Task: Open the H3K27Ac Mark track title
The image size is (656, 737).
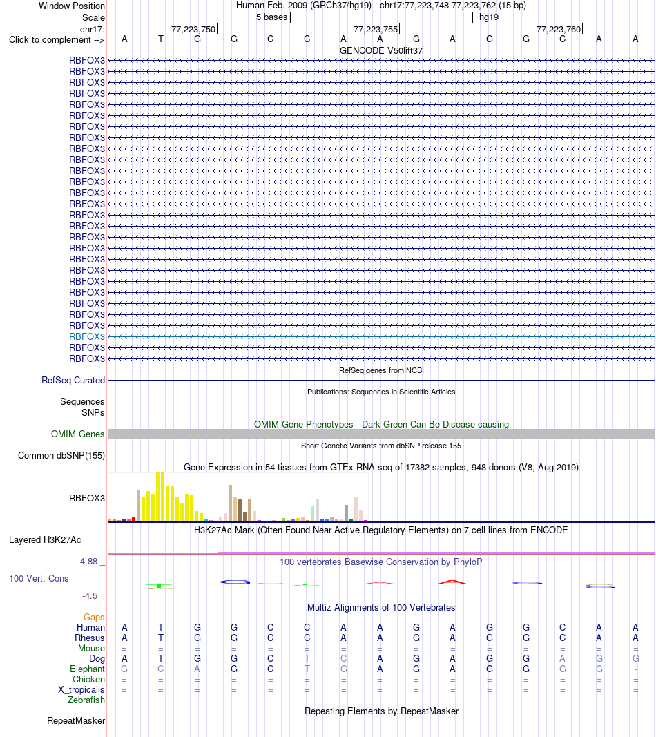Action: click(381, 530)
